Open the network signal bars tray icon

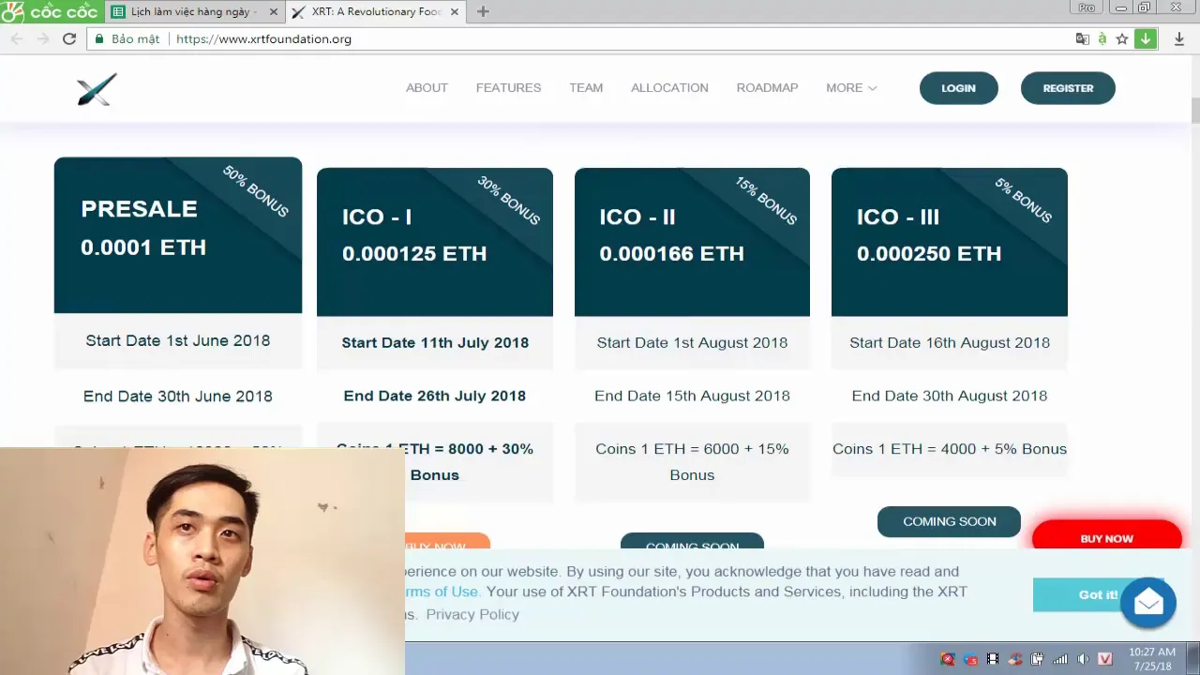[1060, 659]
